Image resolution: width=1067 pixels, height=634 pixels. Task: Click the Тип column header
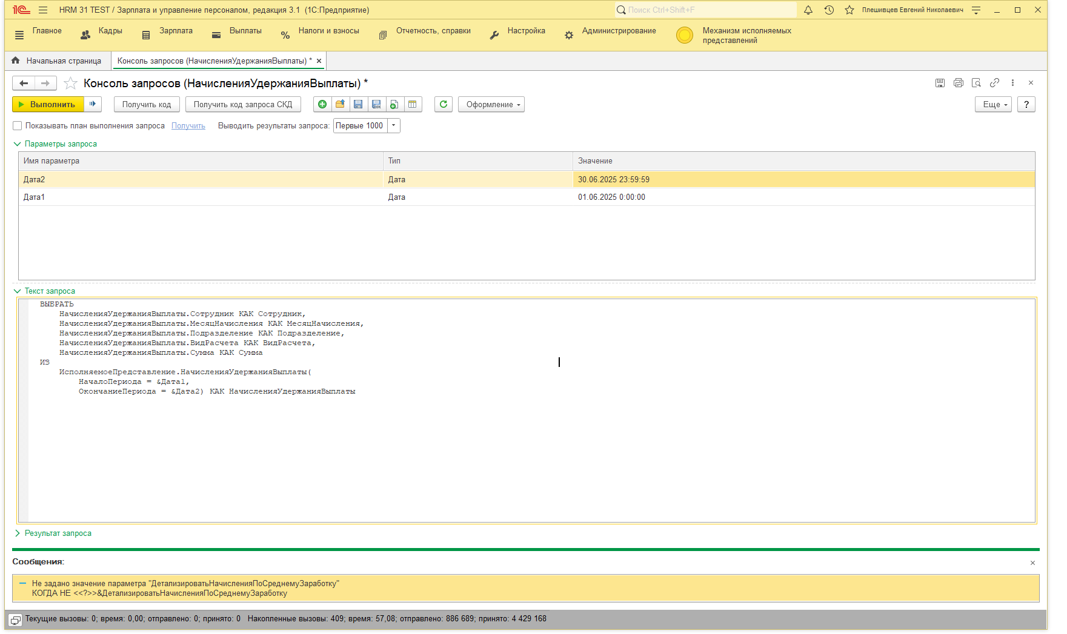click(478, 161)
